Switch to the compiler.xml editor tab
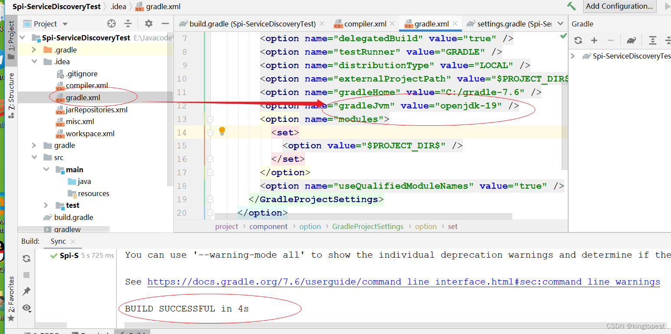The width and height of the screenshot is (671, 334). click(365, 24)
